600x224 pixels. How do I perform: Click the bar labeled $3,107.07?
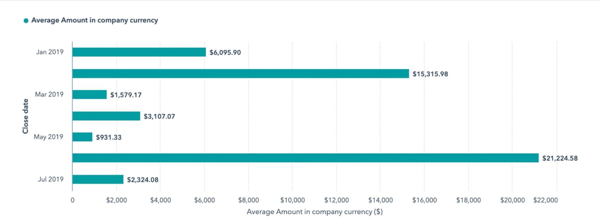(106, 116)
